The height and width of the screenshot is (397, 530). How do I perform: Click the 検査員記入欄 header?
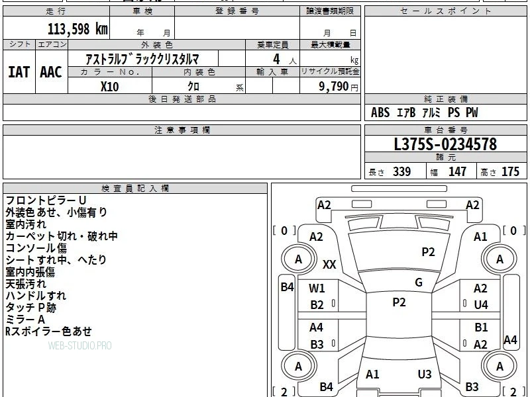(x=135, y=189)
